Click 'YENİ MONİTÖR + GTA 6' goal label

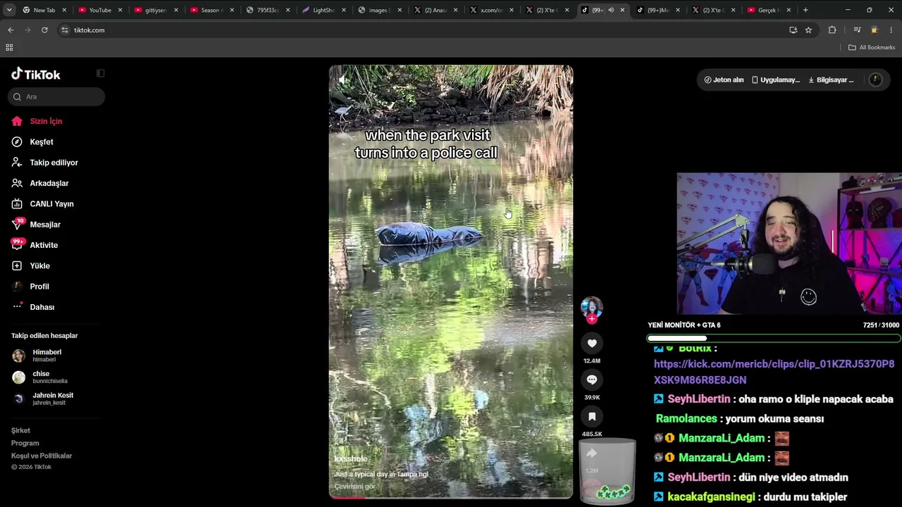(684, 325)
